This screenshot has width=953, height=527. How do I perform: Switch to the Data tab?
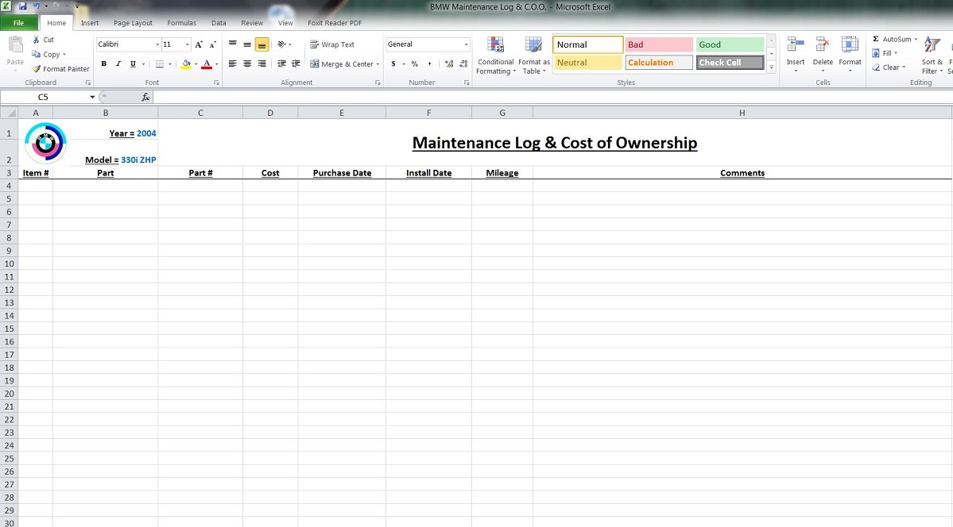(219, 23)
